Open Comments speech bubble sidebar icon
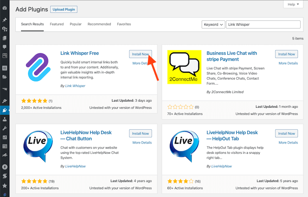 click(5, 47)
